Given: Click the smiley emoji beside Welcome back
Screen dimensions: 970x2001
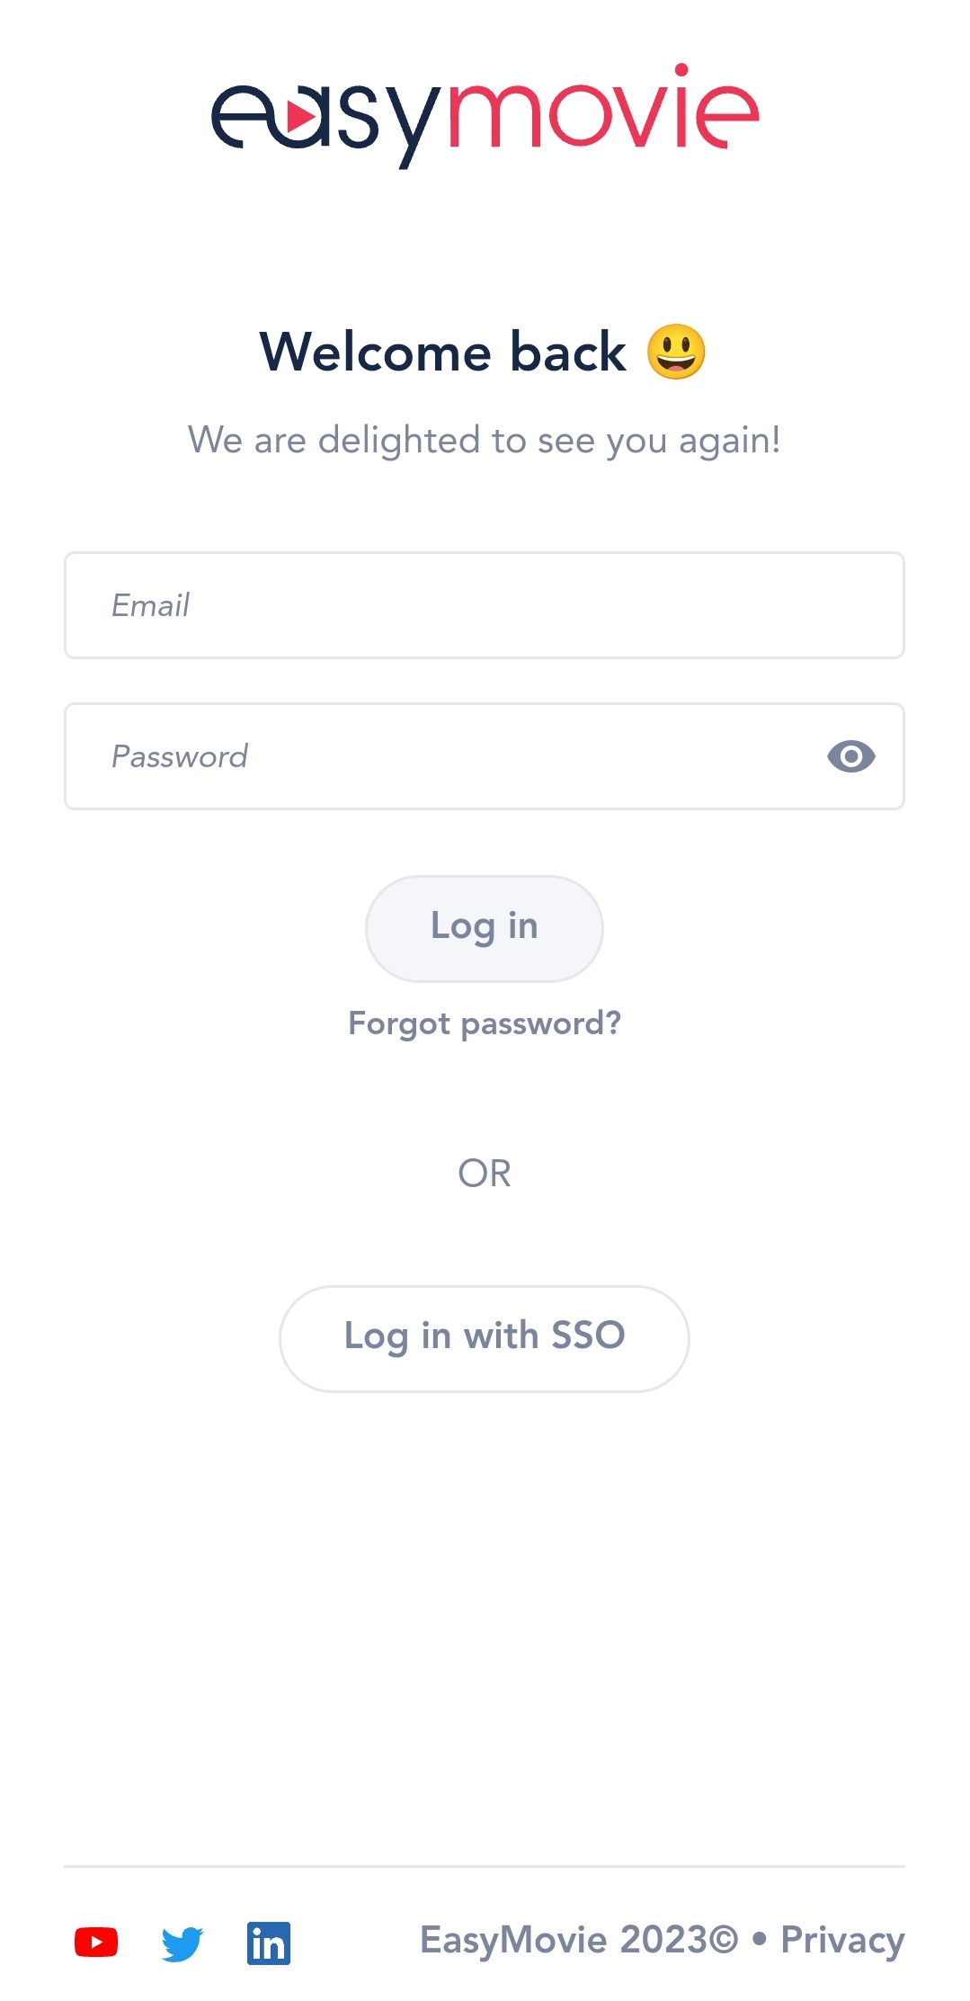Looking at the screenshot, I should click(676, 352).
